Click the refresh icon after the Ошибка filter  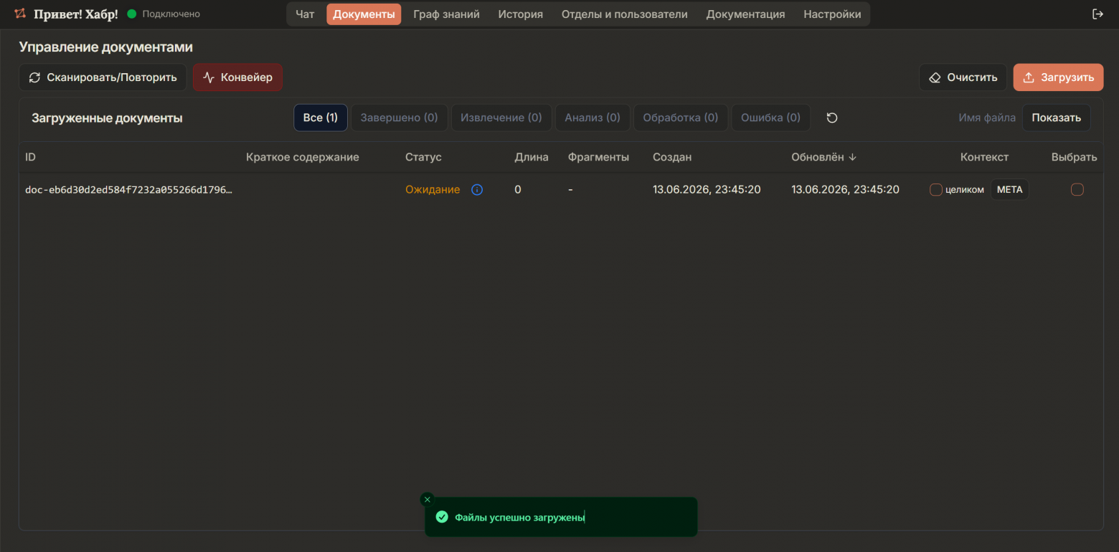(832, 118)
